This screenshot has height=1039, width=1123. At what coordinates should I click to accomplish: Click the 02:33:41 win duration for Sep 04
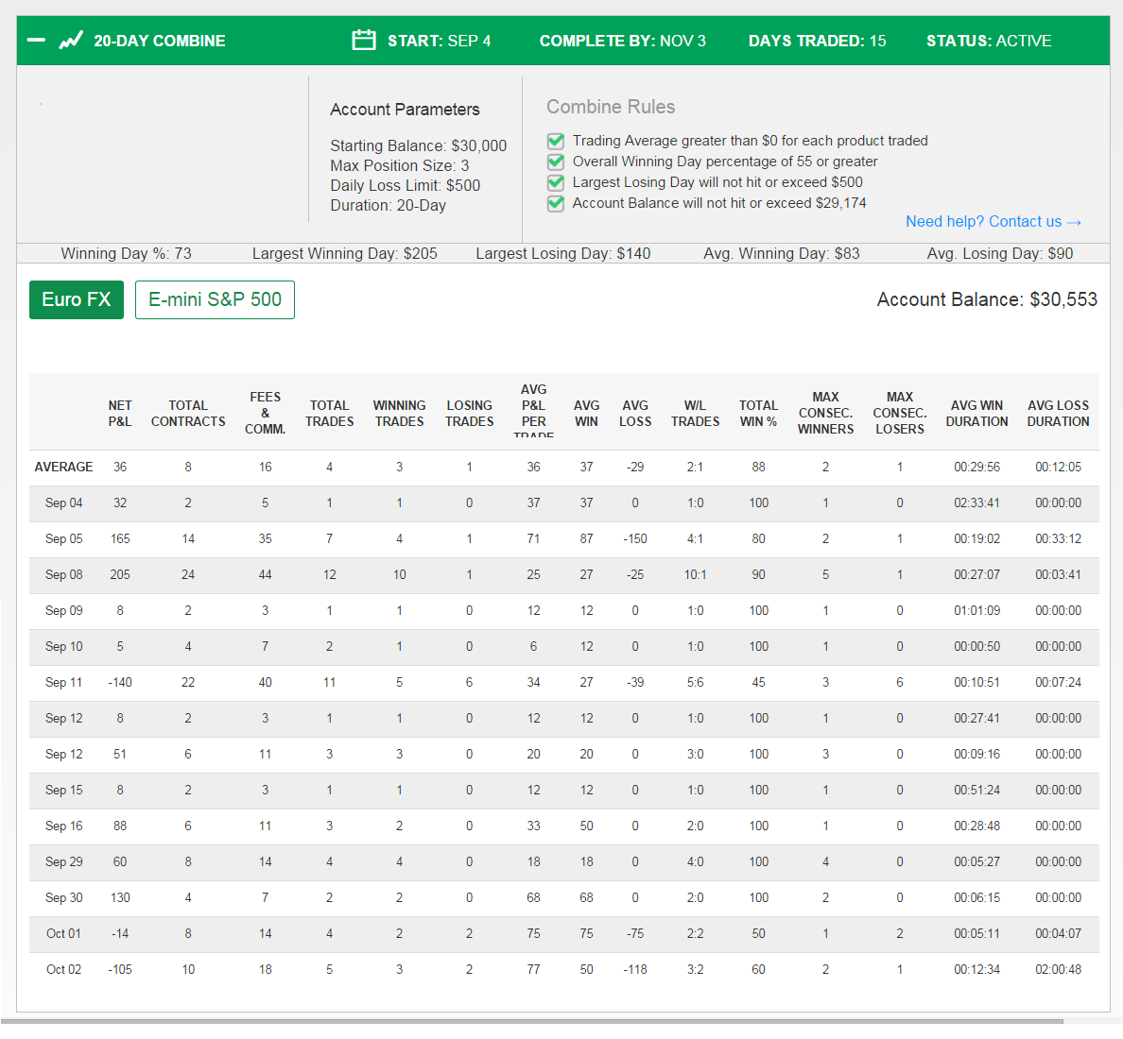pos(976,502)
